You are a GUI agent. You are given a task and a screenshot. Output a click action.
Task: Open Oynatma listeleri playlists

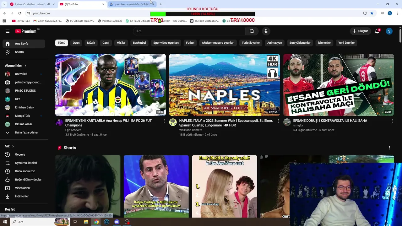(24, 163)
